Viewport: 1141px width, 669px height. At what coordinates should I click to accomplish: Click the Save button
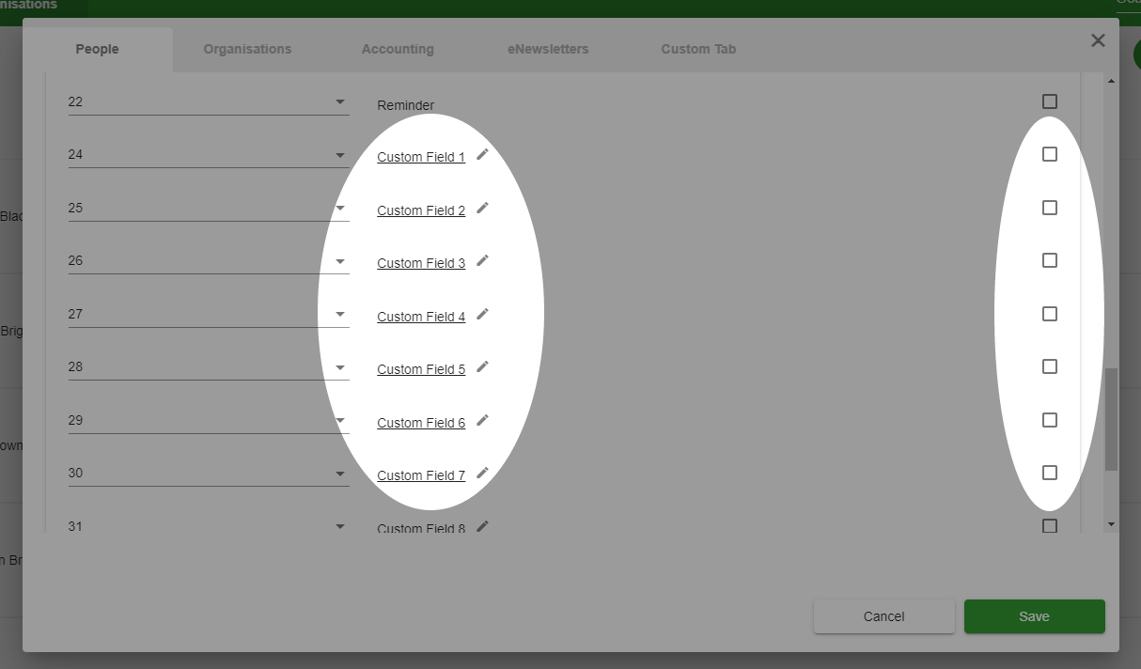tap(1034, 616)
